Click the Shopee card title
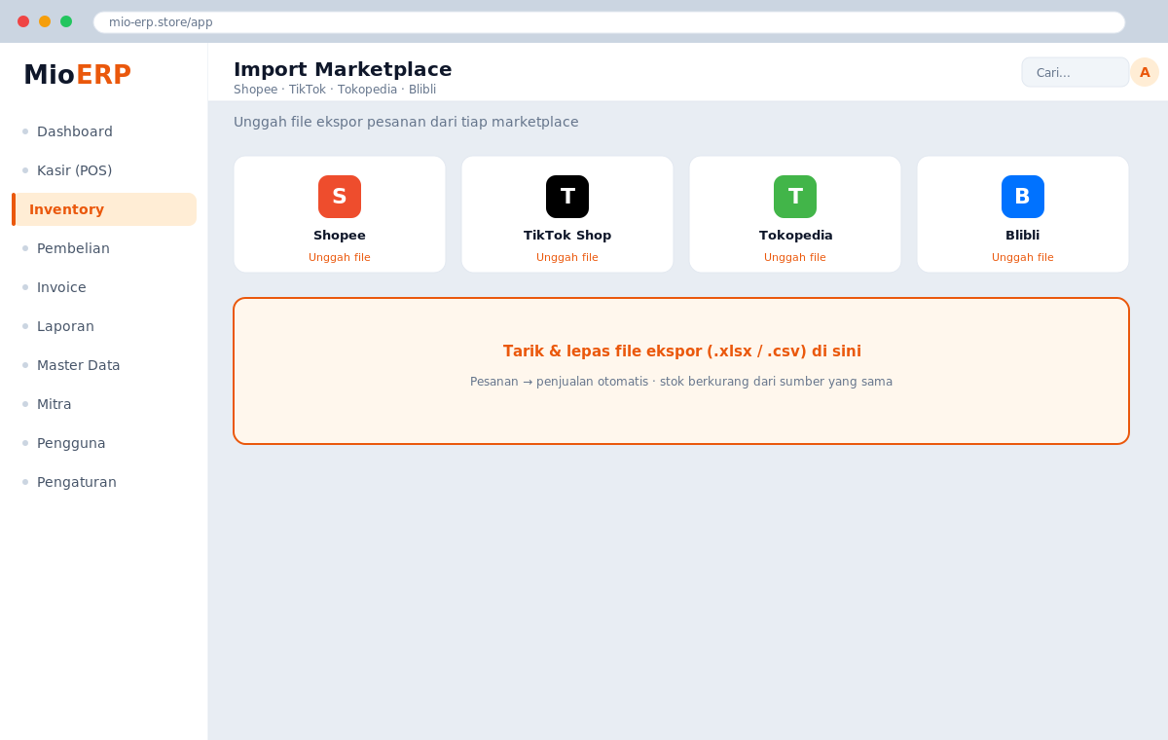Image resolution: width=1168 pixels, height=740 pixels. tap(340, 236)
